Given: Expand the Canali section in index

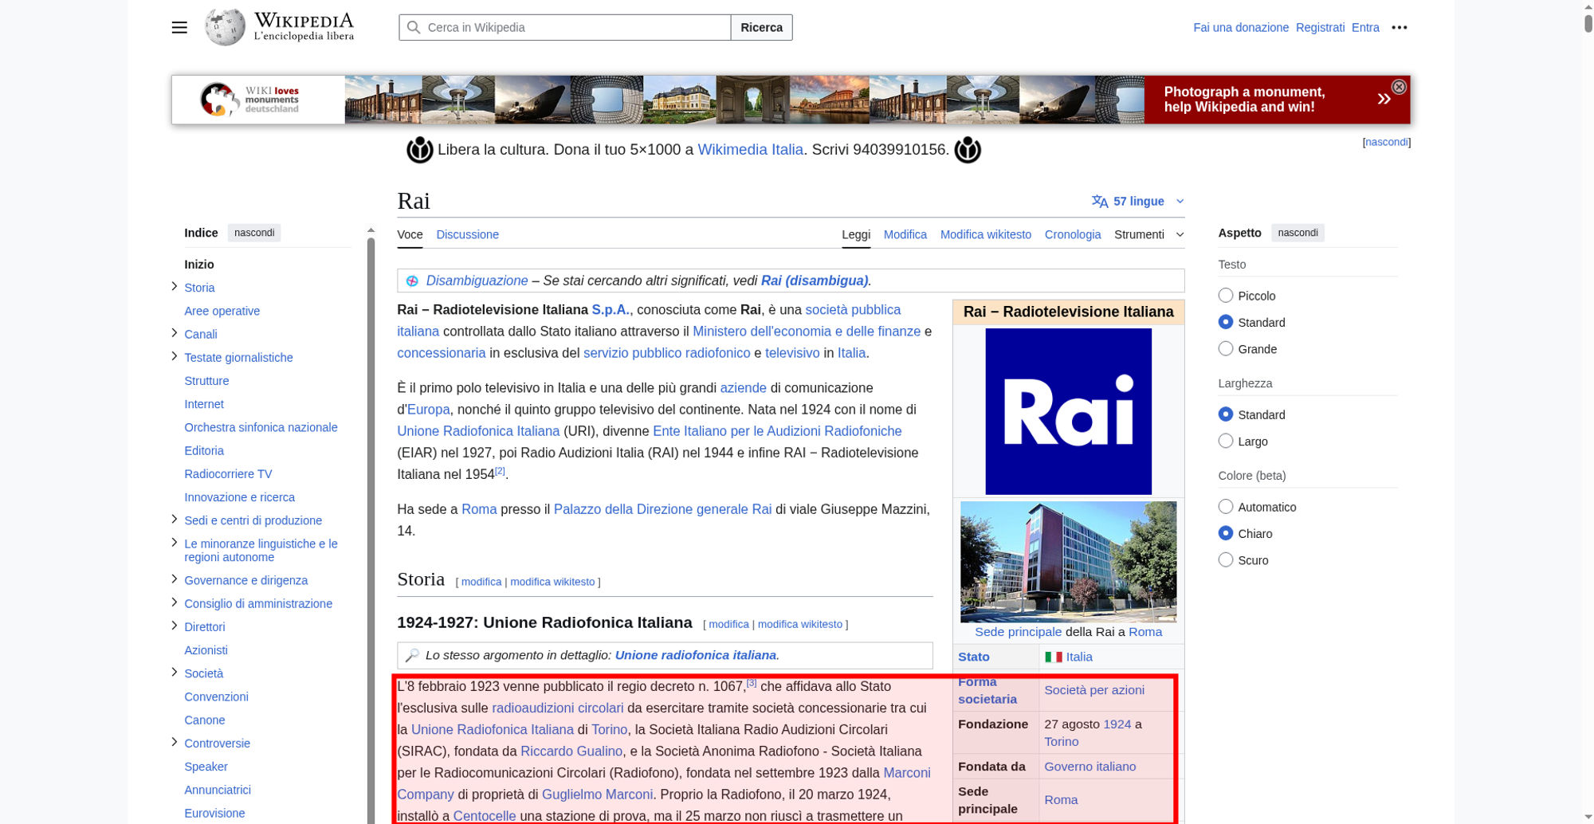Looking at the screenshot, I should pos(174,333).
